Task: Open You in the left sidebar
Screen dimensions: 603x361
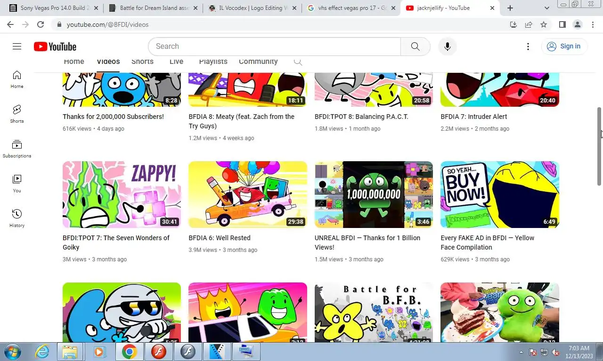Action: tap(17, 184)
